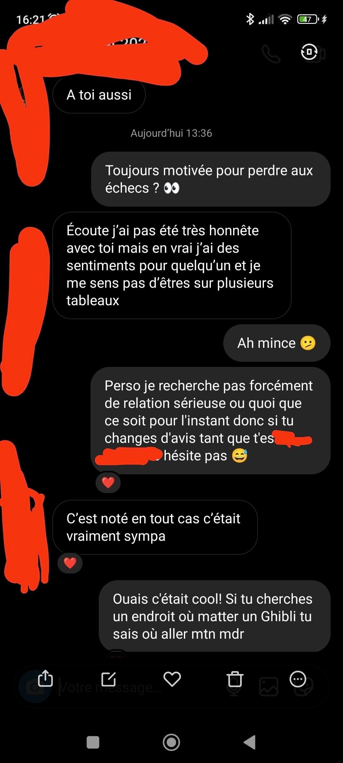The image size is (343, 763).
Task: Select the 'A toi aussi' message bubble
Action: [99, 95]
